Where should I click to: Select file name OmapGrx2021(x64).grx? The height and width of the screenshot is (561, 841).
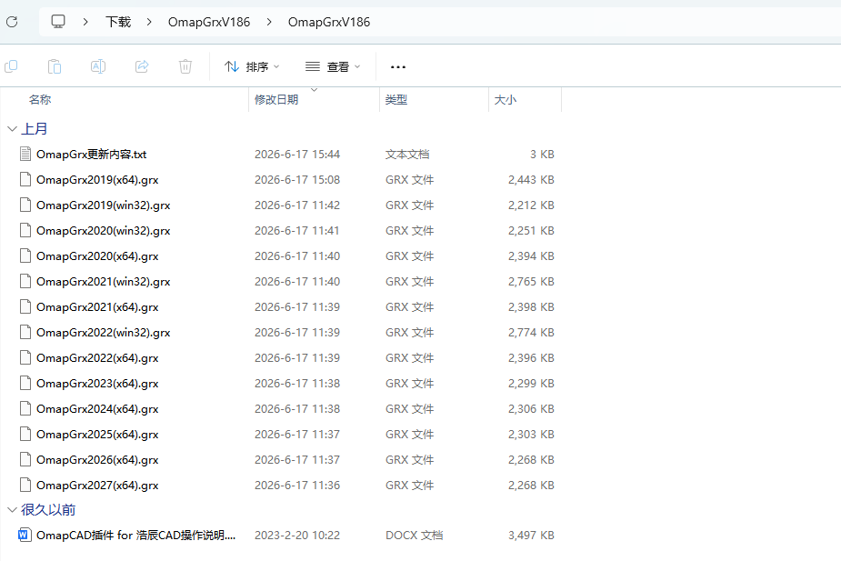click(x=97, y=307)
